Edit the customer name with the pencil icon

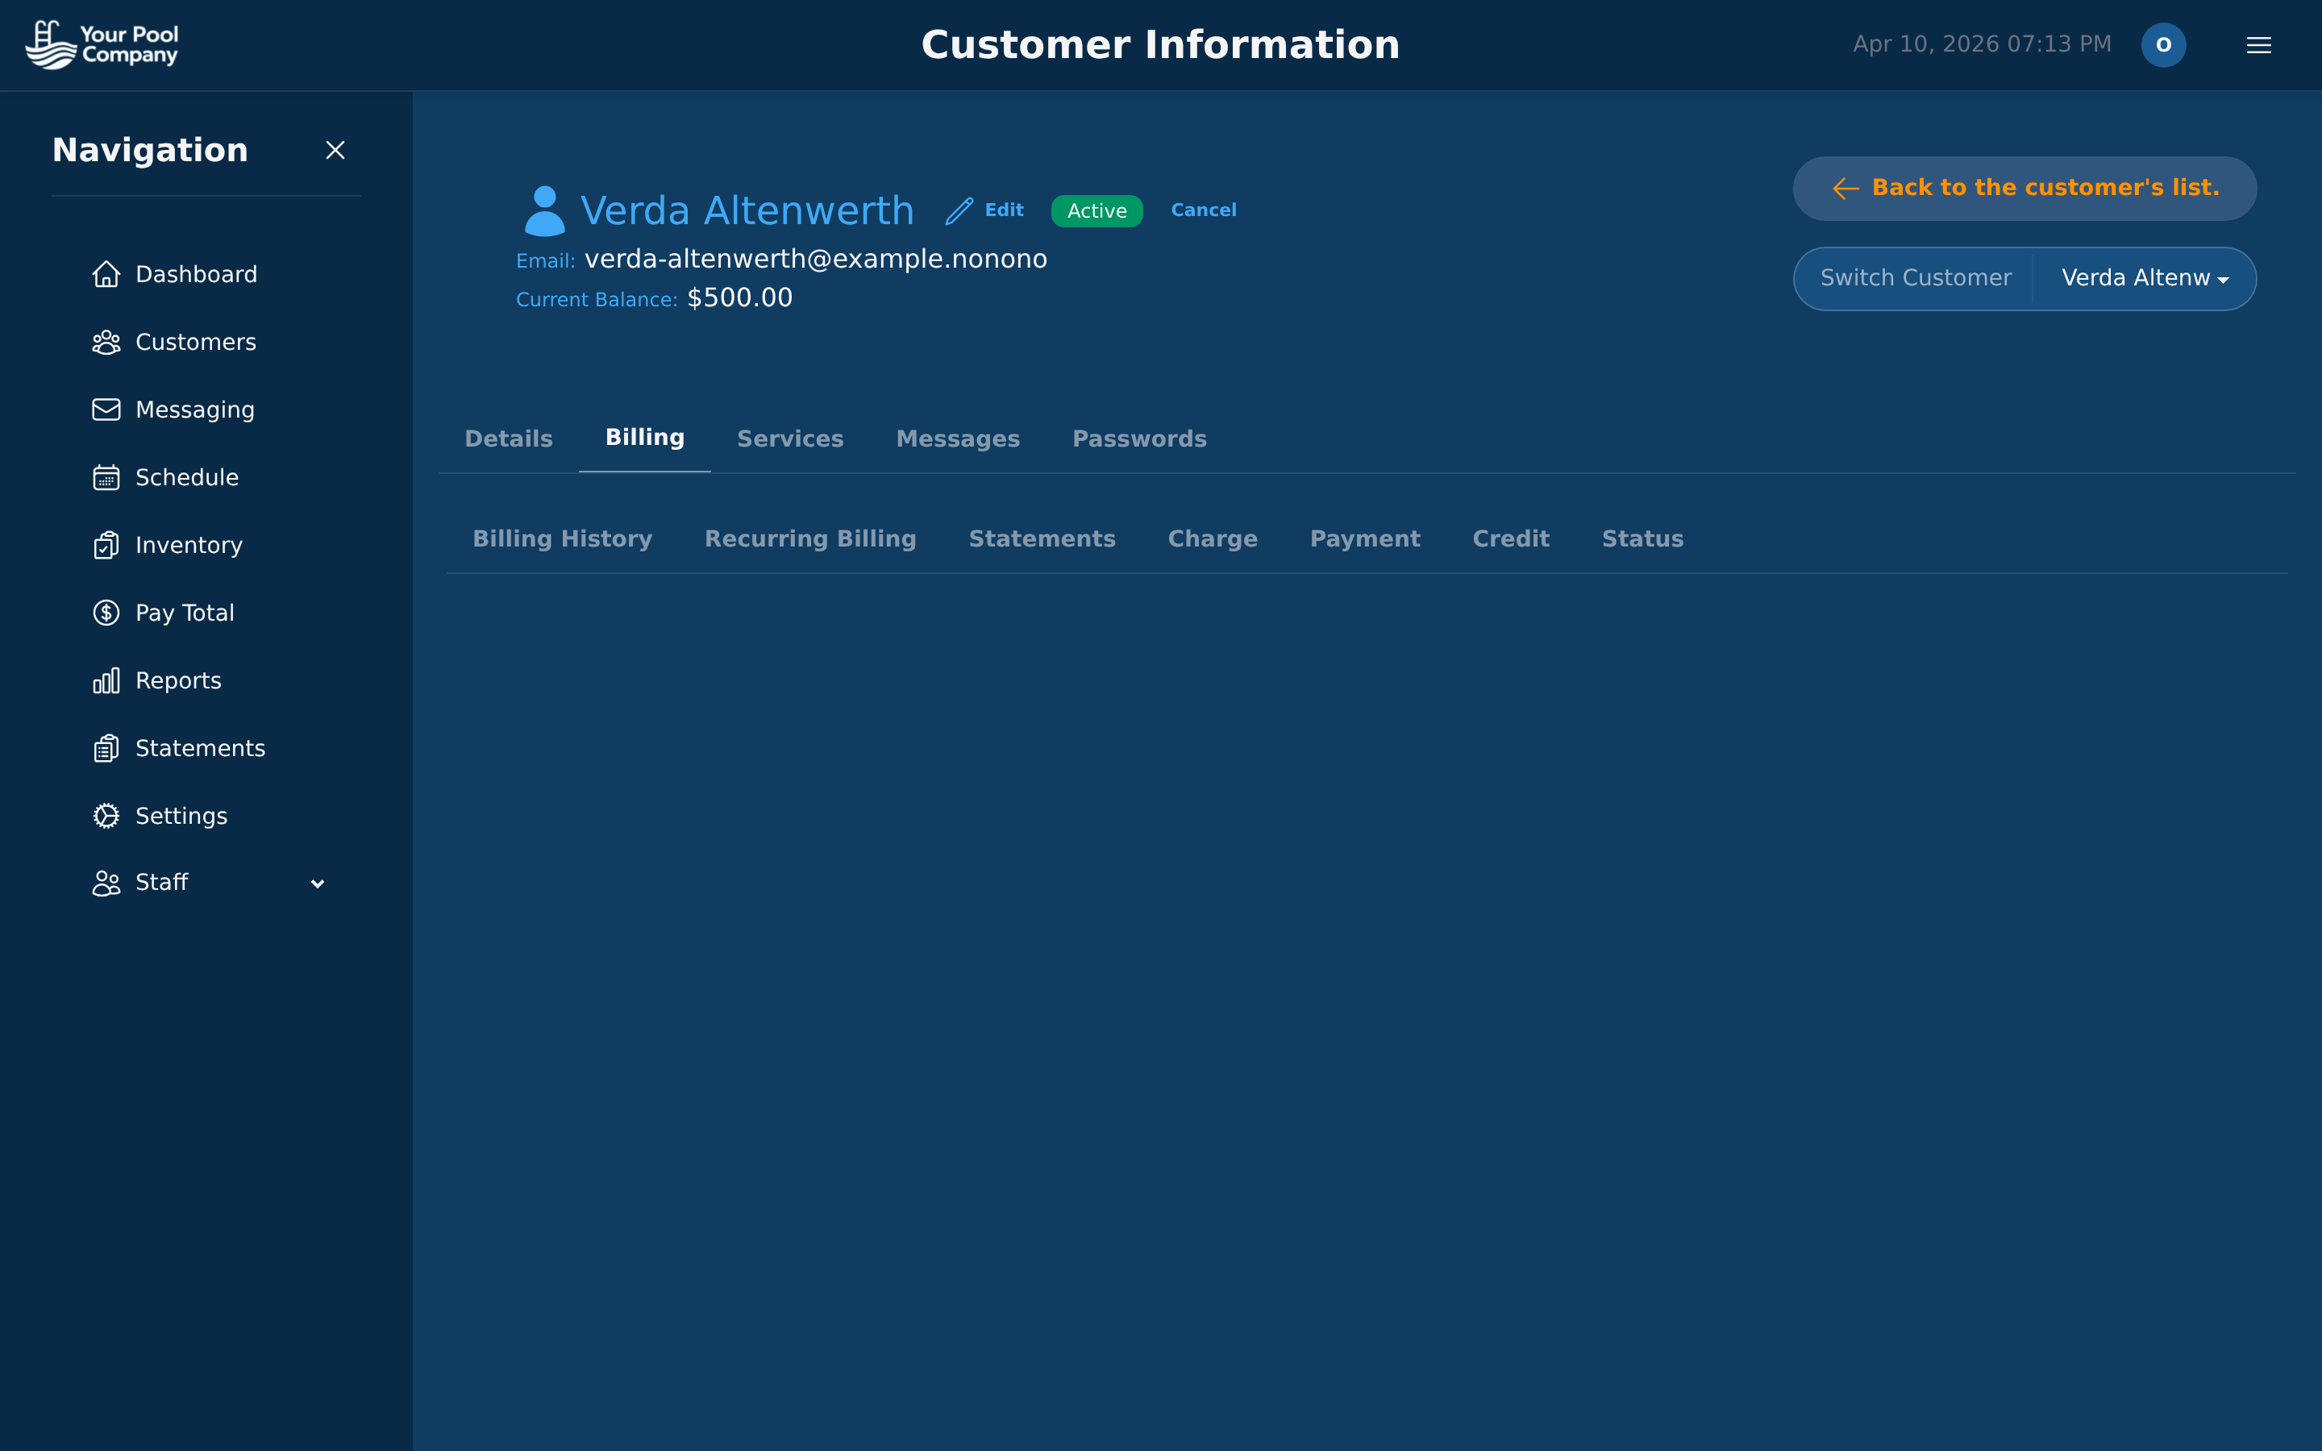click(x=959, y=210)
